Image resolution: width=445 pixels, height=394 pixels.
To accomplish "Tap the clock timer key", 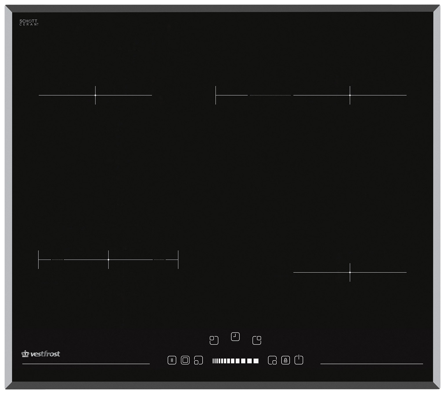I will click(235, 336).
